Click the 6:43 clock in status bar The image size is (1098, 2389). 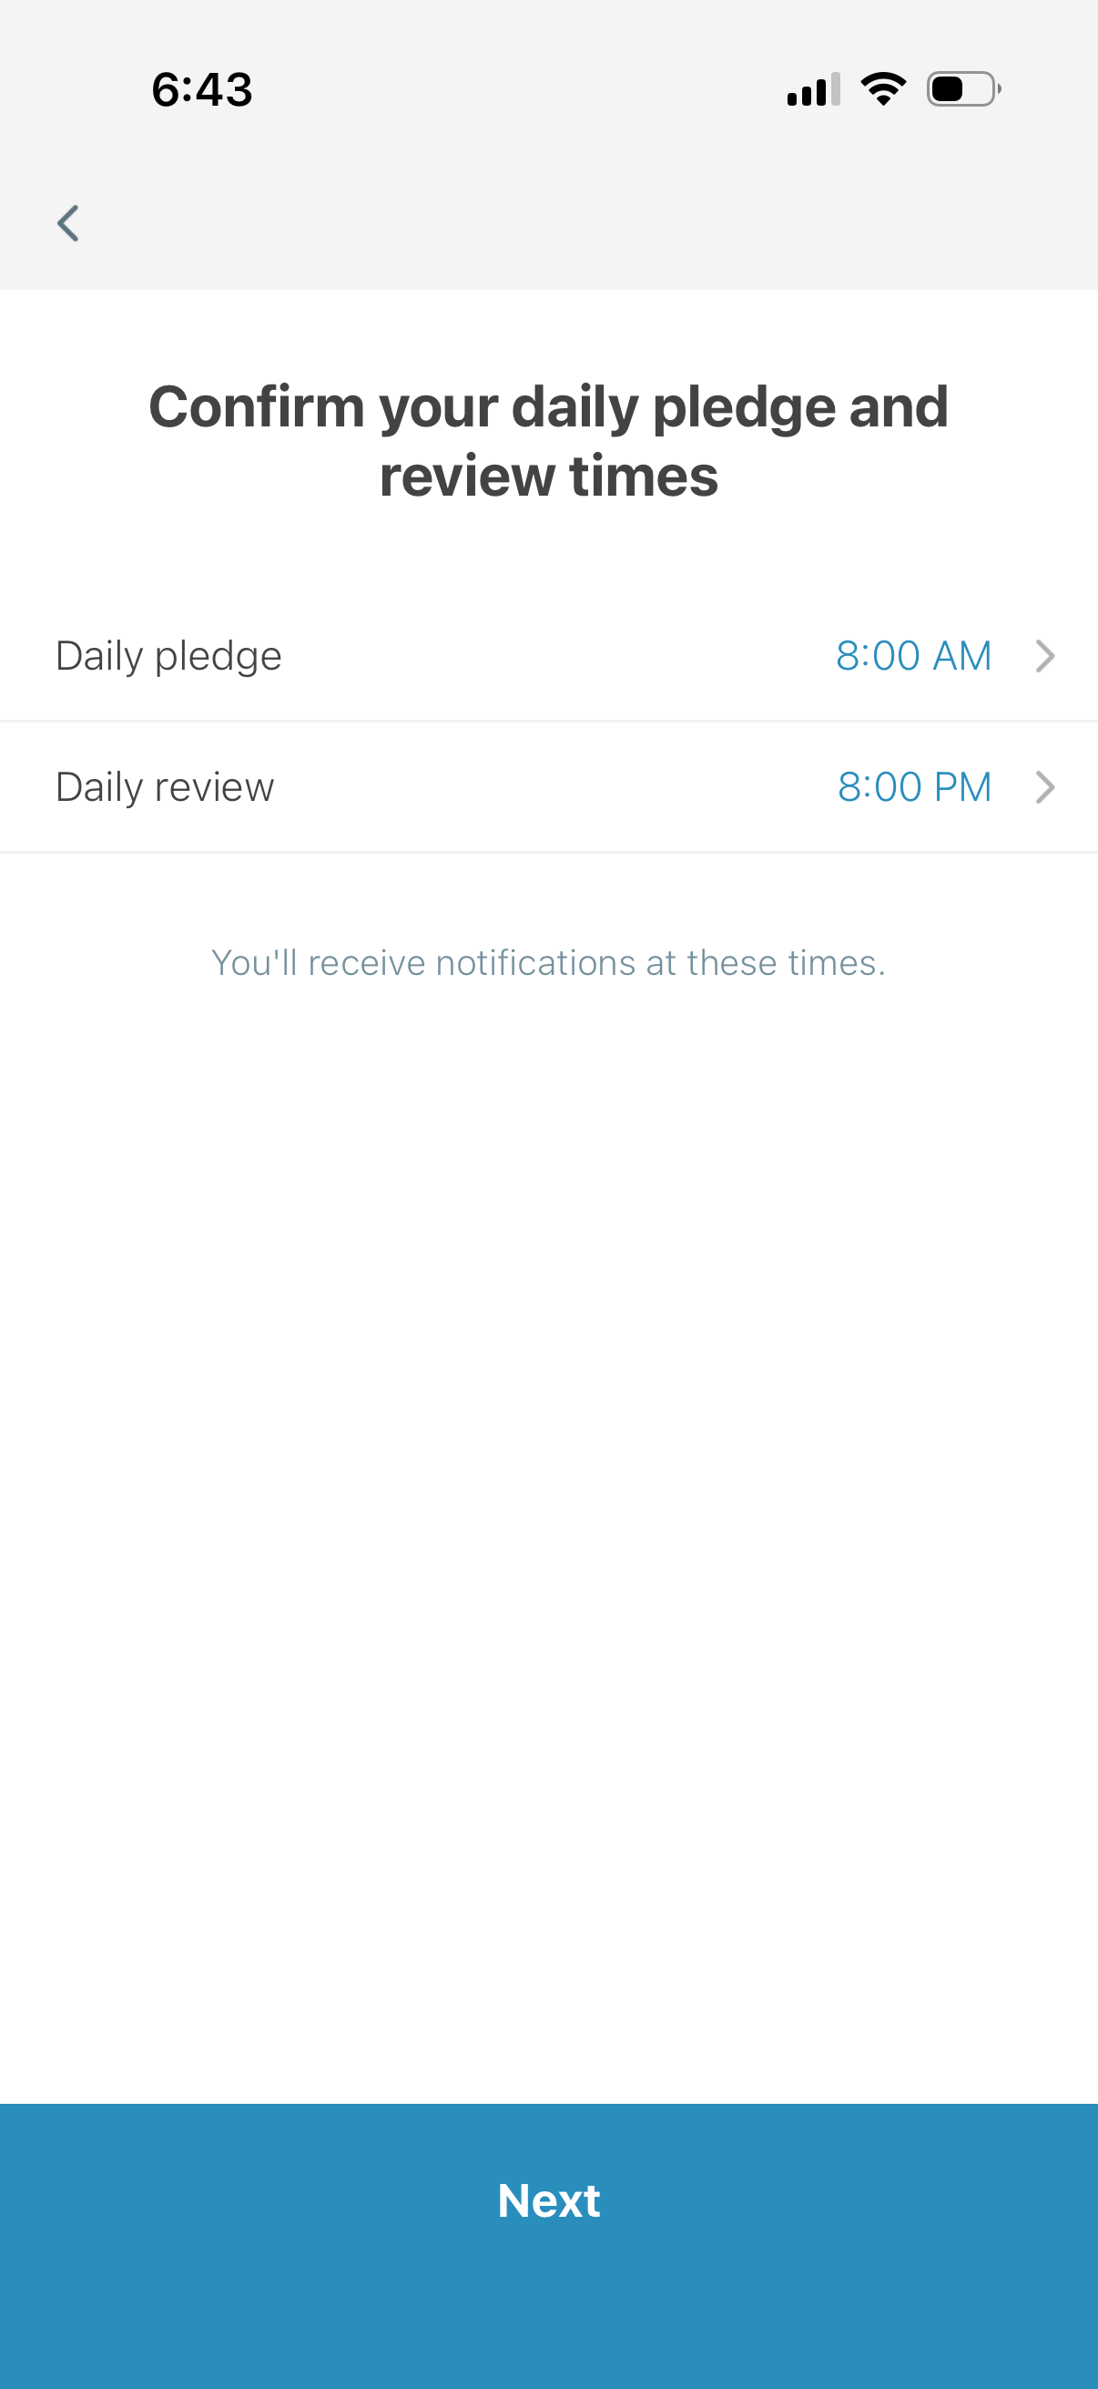[202, 90]
